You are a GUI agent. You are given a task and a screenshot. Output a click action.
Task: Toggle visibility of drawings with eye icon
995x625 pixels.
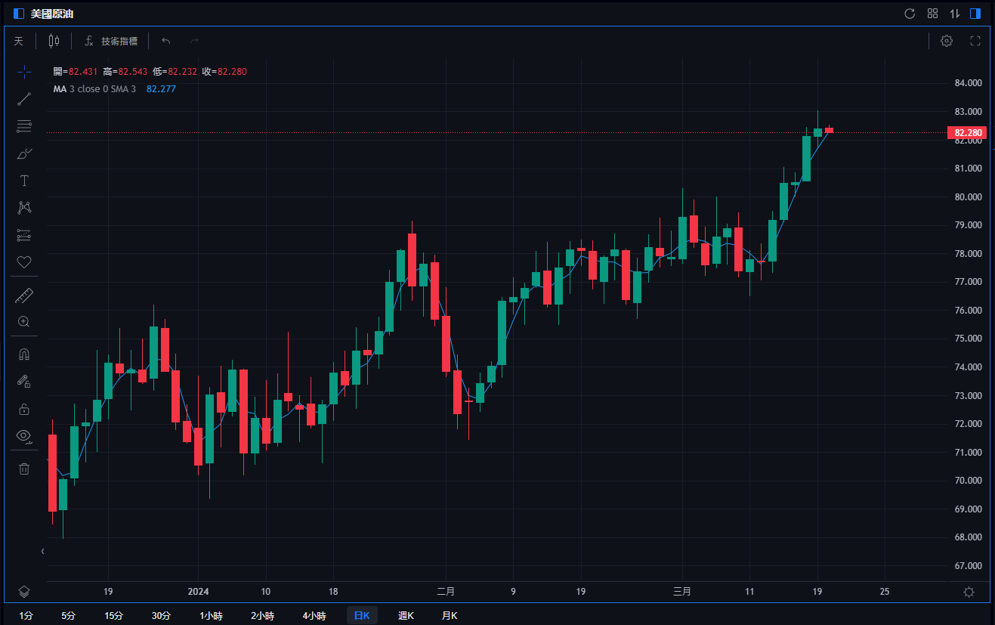(24, 436)
